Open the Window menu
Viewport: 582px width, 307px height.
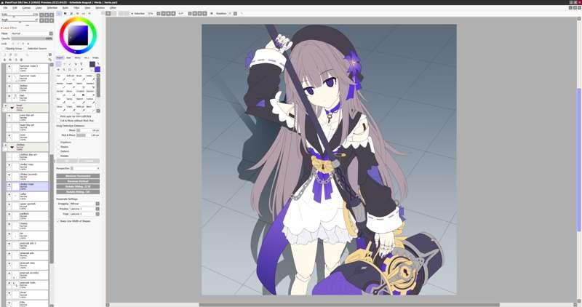pyautogui.click(x=100, y=8)
